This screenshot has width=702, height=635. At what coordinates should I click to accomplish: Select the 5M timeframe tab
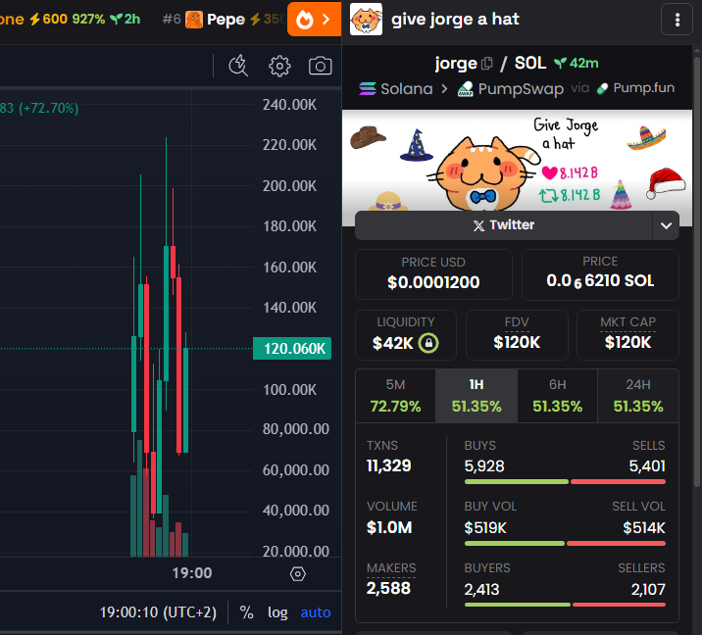point(395,396)
